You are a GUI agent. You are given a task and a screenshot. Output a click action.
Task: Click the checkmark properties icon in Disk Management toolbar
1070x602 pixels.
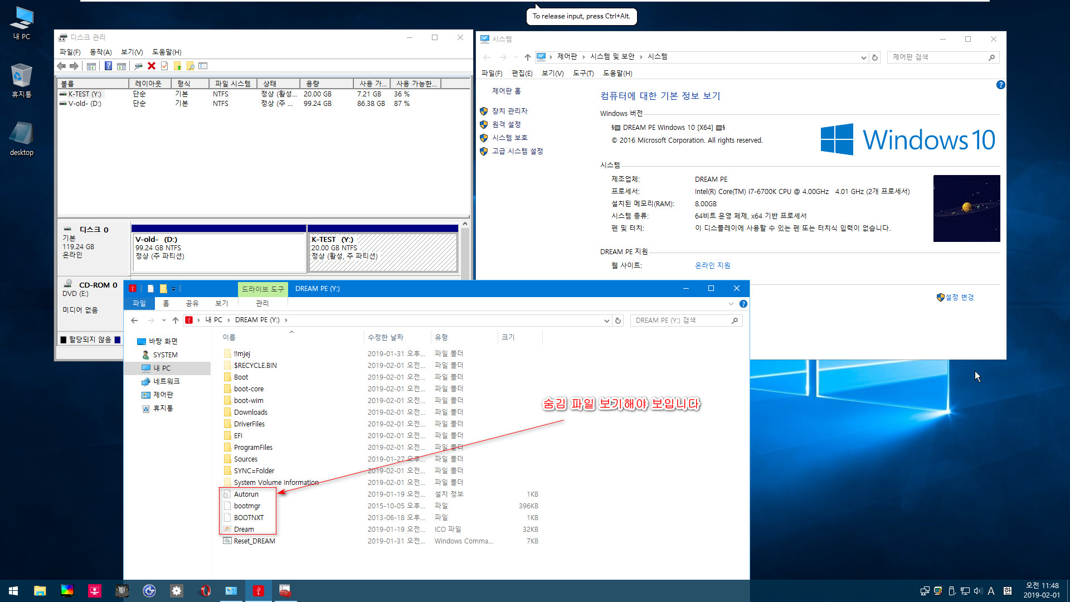click(x=164, y=66)
